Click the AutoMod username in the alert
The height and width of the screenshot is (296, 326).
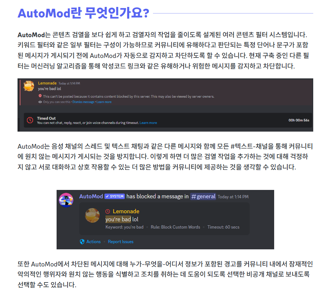point(91,196)
